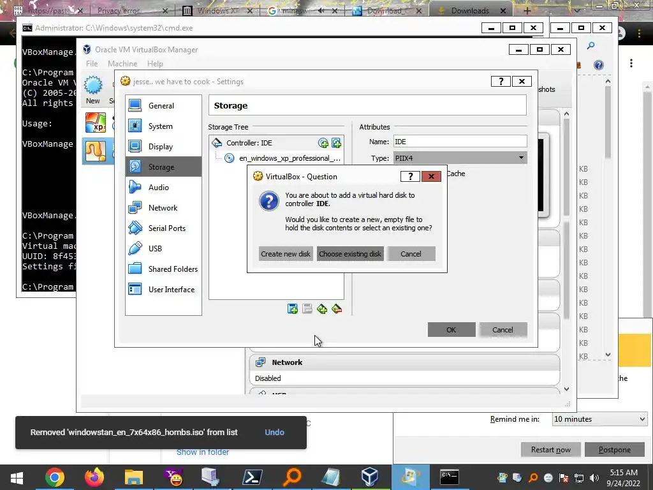Click scroll down arrow in VirtualBox details pane
653x490 pixels.
[566, 389]
